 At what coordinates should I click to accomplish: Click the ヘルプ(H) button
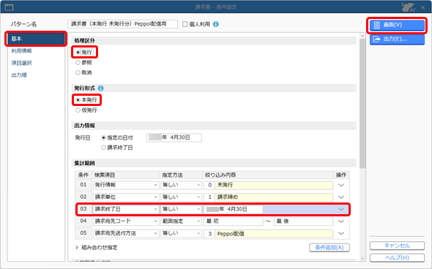(x=397, y=258)
